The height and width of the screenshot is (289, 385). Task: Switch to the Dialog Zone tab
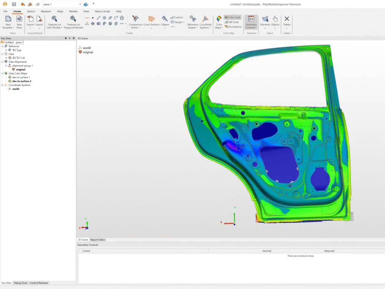point(20,283)
